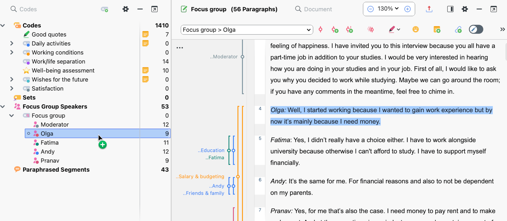Click the edit mode icon beside Focus group title
Viewport: 507px width, 221px height.
(x=184, y=9)
